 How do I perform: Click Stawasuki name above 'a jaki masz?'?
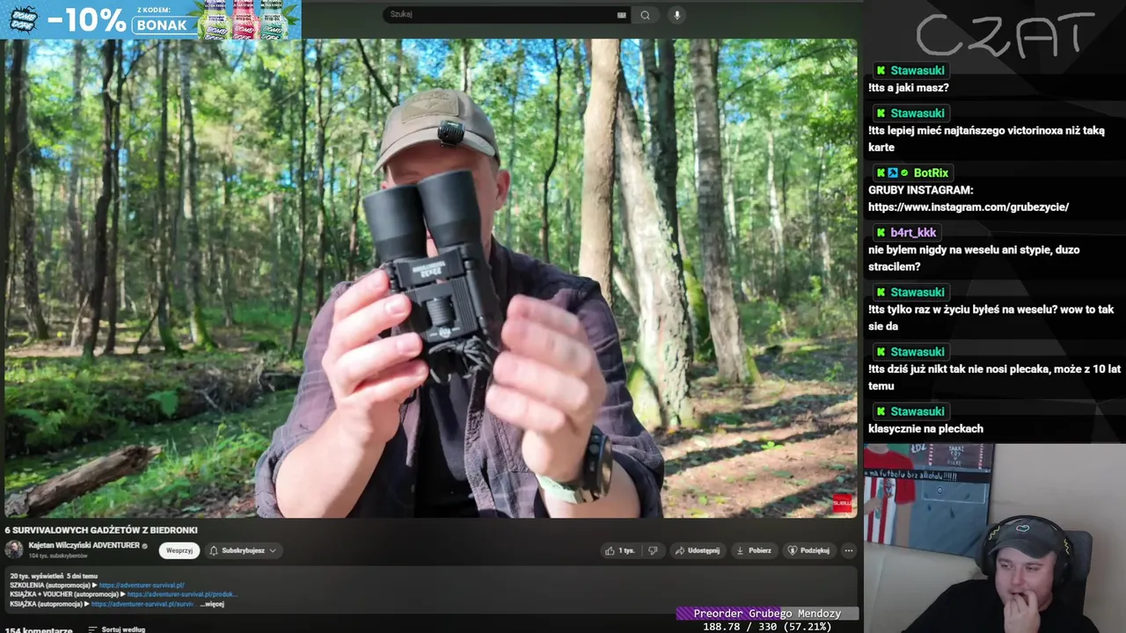click(918, 70)
